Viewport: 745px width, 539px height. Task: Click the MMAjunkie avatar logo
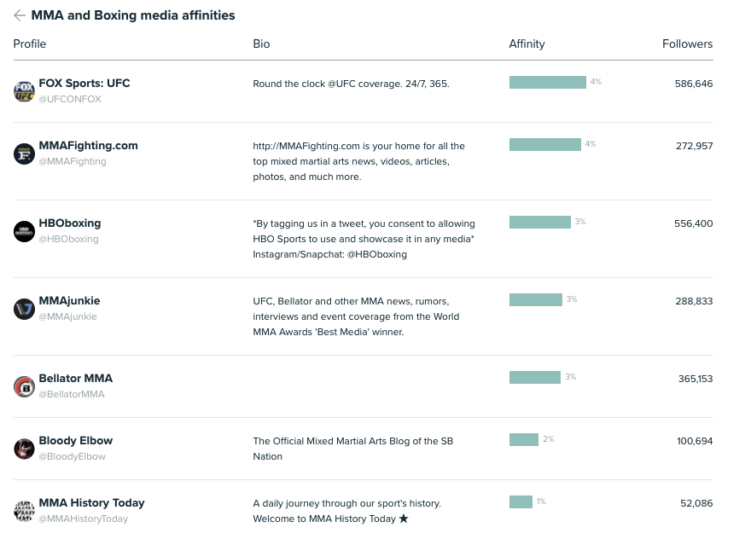(24, 309)
